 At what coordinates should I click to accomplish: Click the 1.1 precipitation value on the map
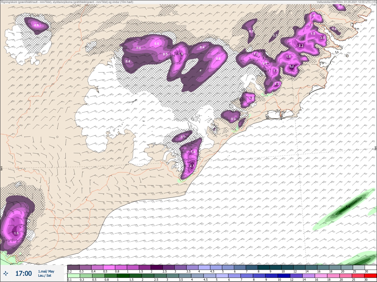click(310, 25)
